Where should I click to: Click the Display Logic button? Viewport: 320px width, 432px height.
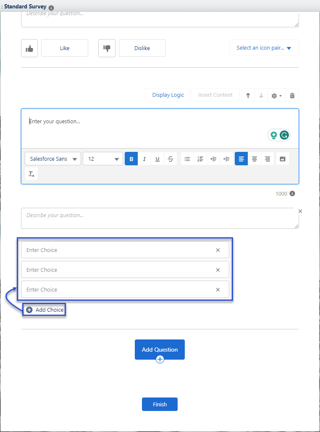pyautogui.click(x=168, y=95)
